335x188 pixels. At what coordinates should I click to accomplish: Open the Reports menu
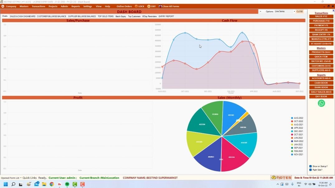pos(75,6)
